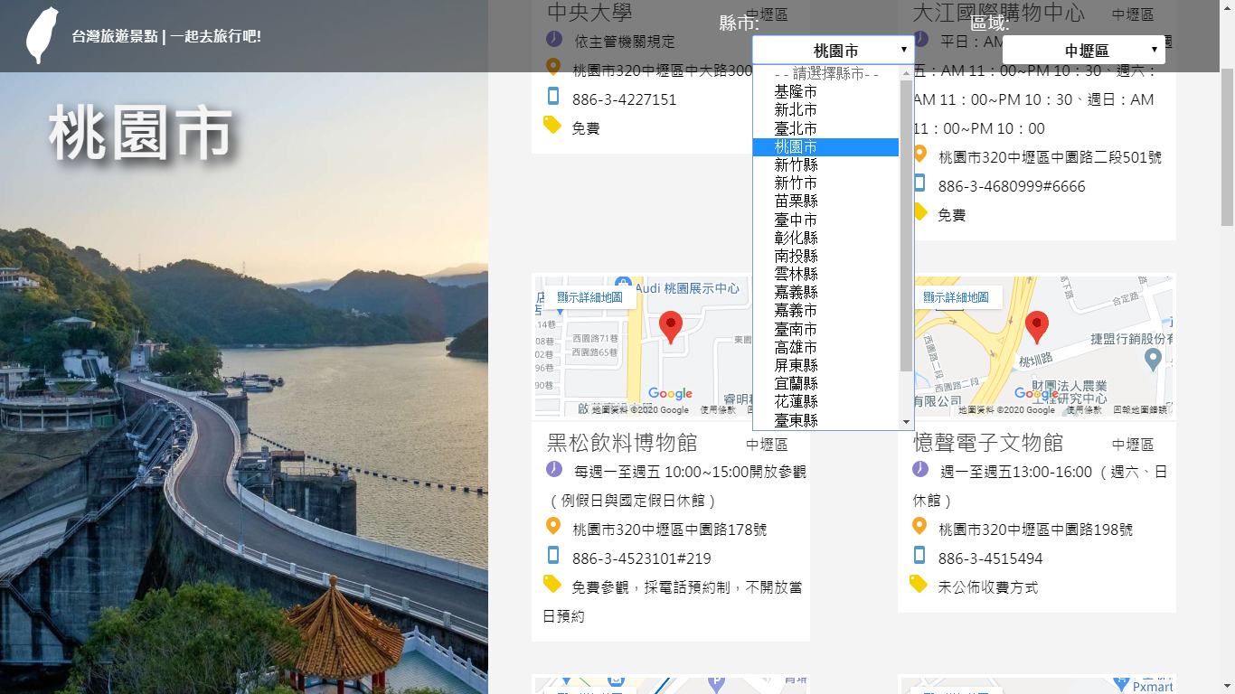Click the location pin icon for 黑松飲料博物館 address

click(553, 527)
